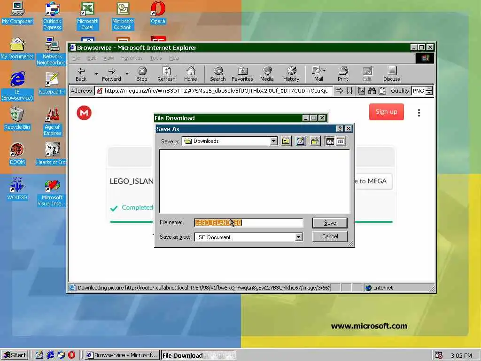Click the Cancel button
This screenshot has height=361, width=481.
[x=330, y=236]
